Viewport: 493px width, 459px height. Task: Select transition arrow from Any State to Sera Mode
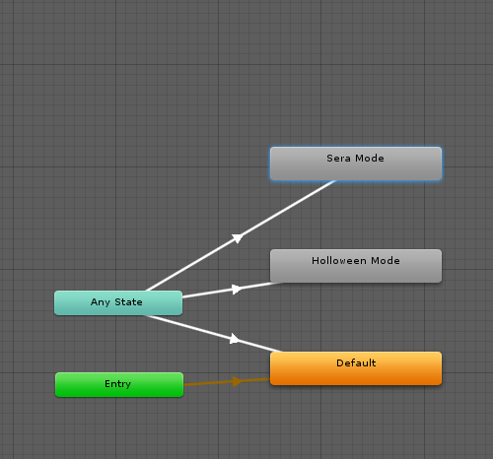coord(238,237)
